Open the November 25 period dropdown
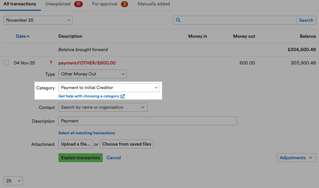319x188 pixels. (x=38, y=20)
